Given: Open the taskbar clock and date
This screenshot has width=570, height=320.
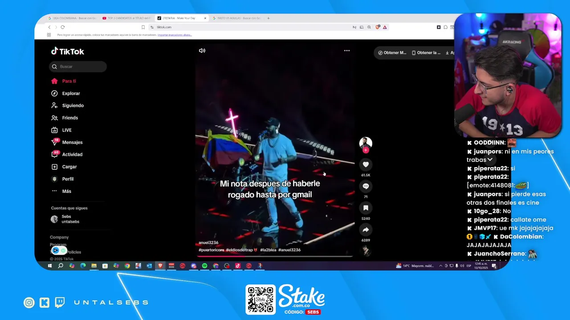Looking at the screenshot, I should coord(480,266).
